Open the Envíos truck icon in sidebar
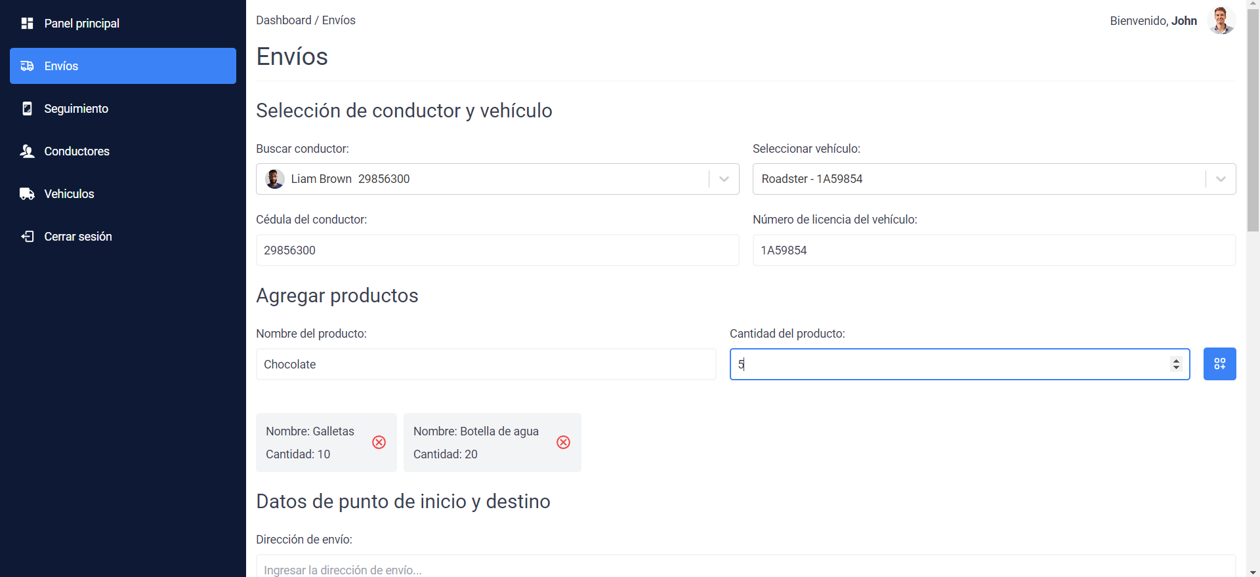Screen dimensions: 1260x577 click(x=27, y=66)
